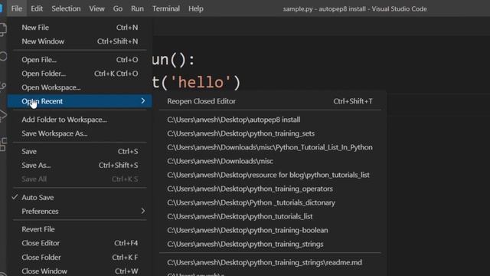Screen dimensions: 490x276
Task: Select Open File... menu entry
Action: click(80, 60)
